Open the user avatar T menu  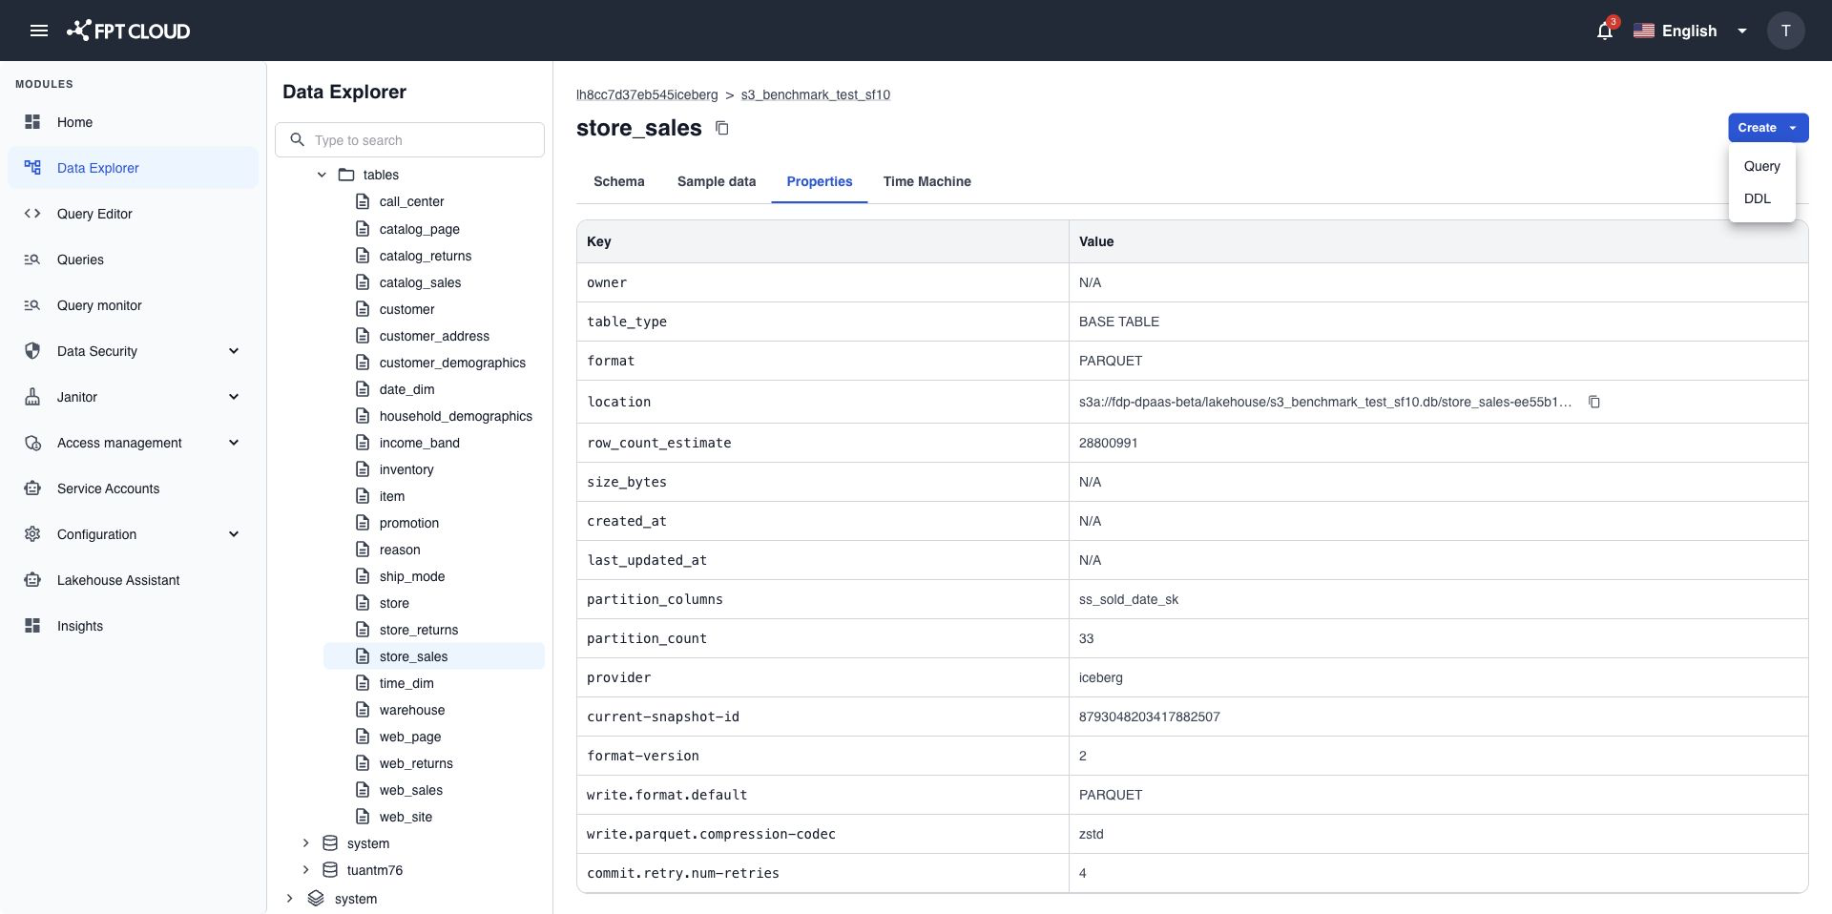(1785, 31)
